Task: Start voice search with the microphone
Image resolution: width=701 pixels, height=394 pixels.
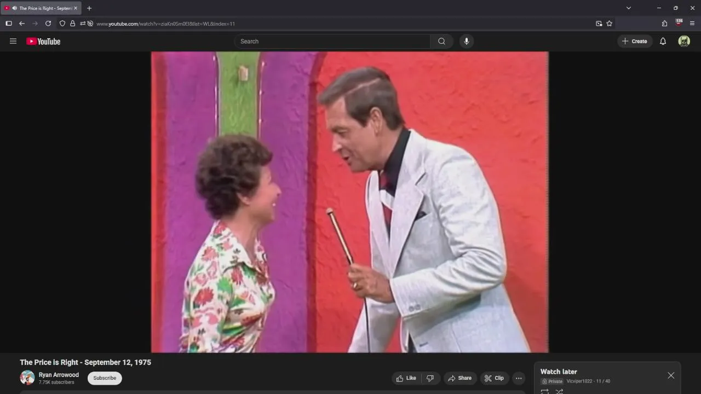Action: 467,41
